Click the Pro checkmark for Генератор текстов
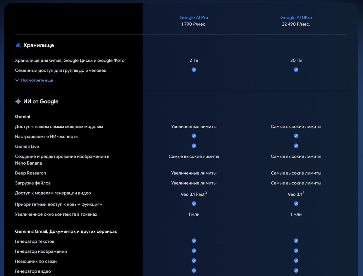Image resolution: width=363 pixels, height=276 pixels. (194, 241)
